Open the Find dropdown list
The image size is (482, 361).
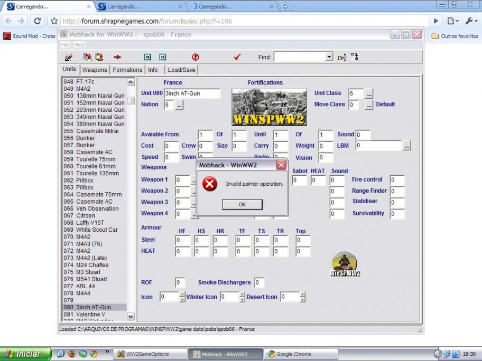tap(329, 57)
